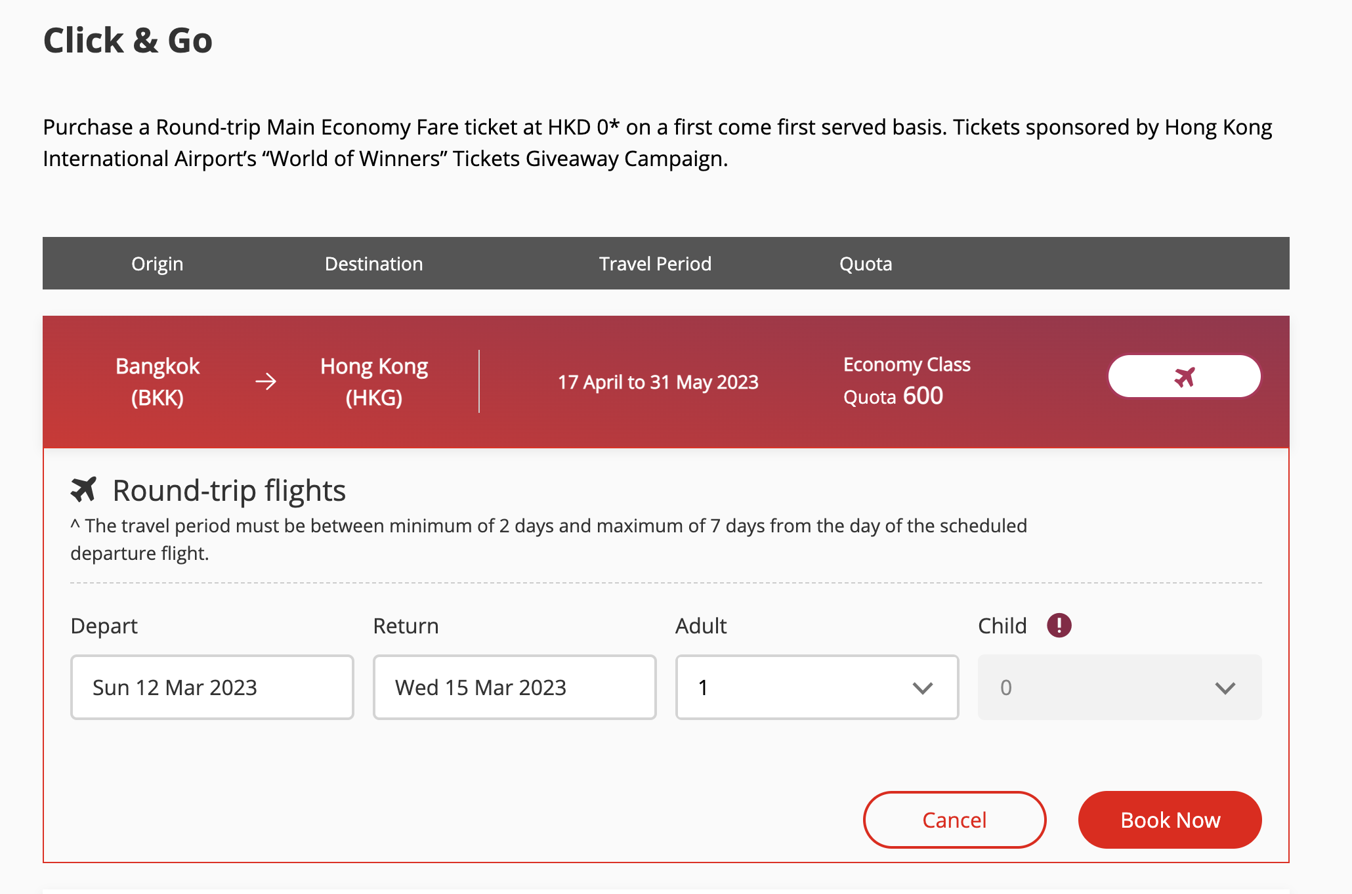This screenshot has height=894, width=1352.
Task: Click the Destination column header
Action: point(374,264)
